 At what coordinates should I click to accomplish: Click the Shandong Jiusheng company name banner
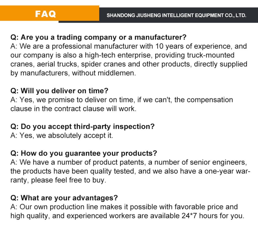click(x=176, y=15)
